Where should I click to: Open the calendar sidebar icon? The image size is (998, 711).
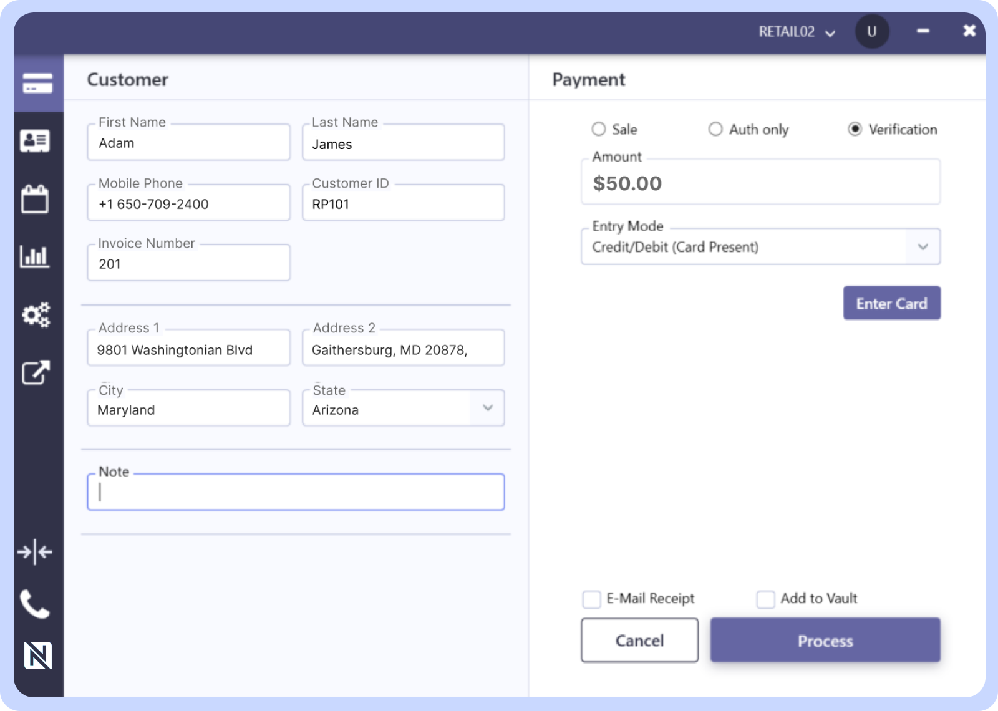click(35, 199)
